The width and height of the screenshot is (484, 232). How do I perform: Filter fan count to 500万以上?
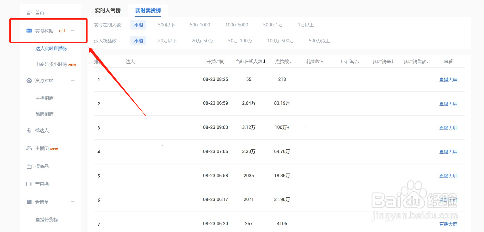(319, 41)
